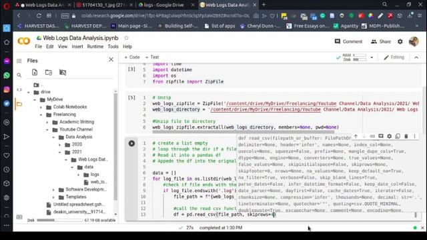Open a new browser tab
Image resolution: width=427 pixels, height=240 pixels.
[x=264, y=5]
